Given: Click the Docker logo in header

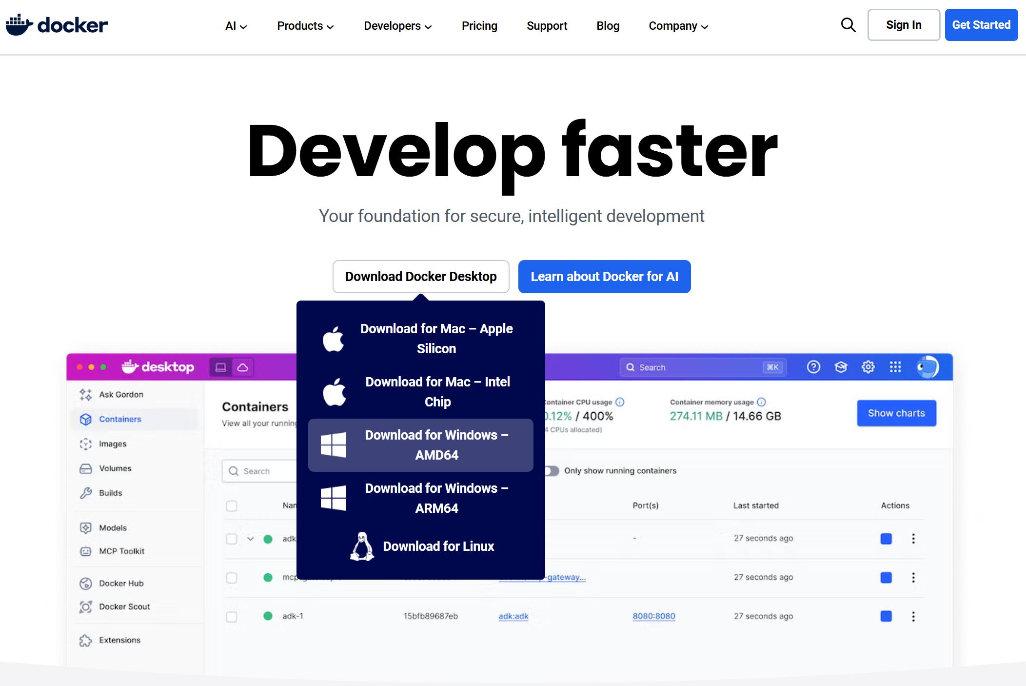Looking at the screenshot, I should [57, 25].
